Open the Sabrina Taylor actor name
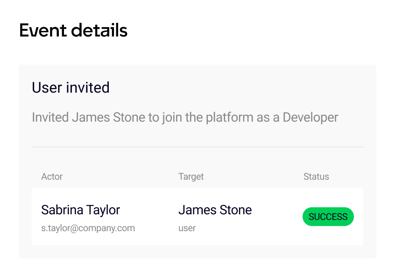Viewport: 395px width, 277px height. click(x=81, y=210)
